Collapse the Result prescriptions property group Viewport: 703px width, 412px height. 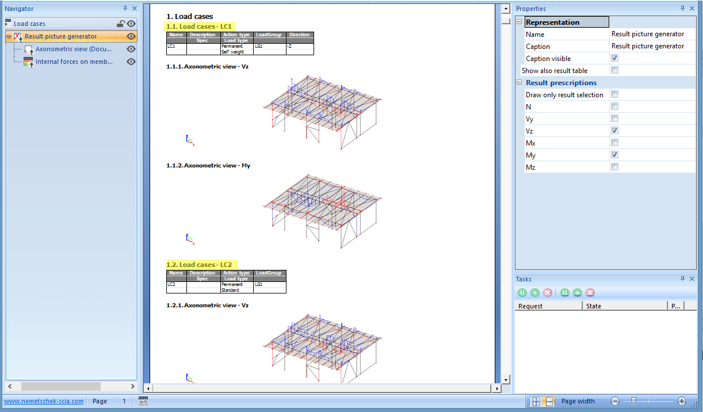pyautogui.click(x=519, y=82)
